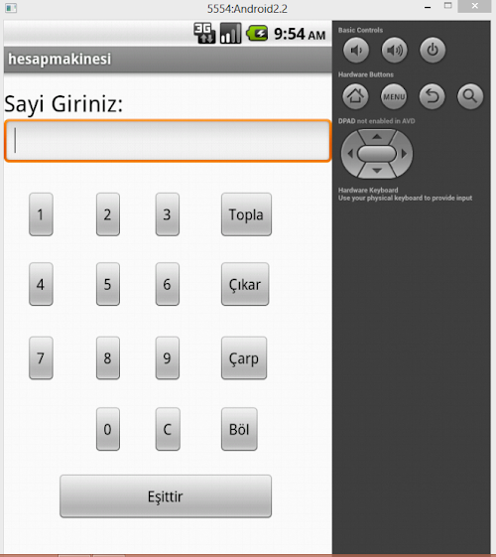Click the Back arrow hardware button

[x=432, y=96]
